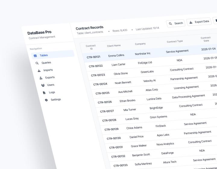
Task: Click client name Liam Carter
Action: 118,64
